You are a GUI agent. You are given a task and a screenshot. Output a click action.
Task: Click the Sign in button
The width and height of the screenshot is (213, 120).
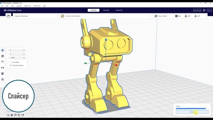point(209,10)
